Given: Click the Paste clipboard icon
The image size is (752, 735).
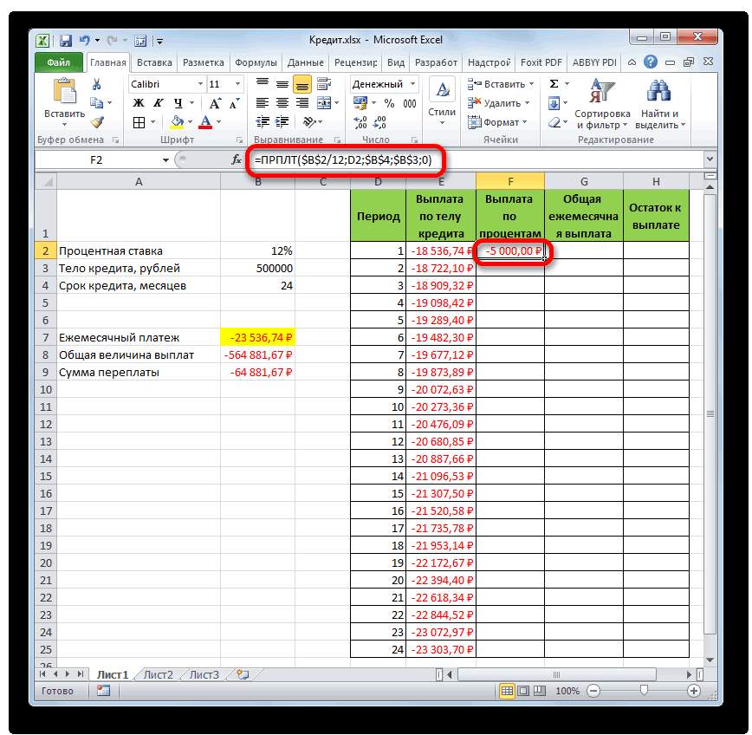Looking at the screenshot, I should pos(64,92).
